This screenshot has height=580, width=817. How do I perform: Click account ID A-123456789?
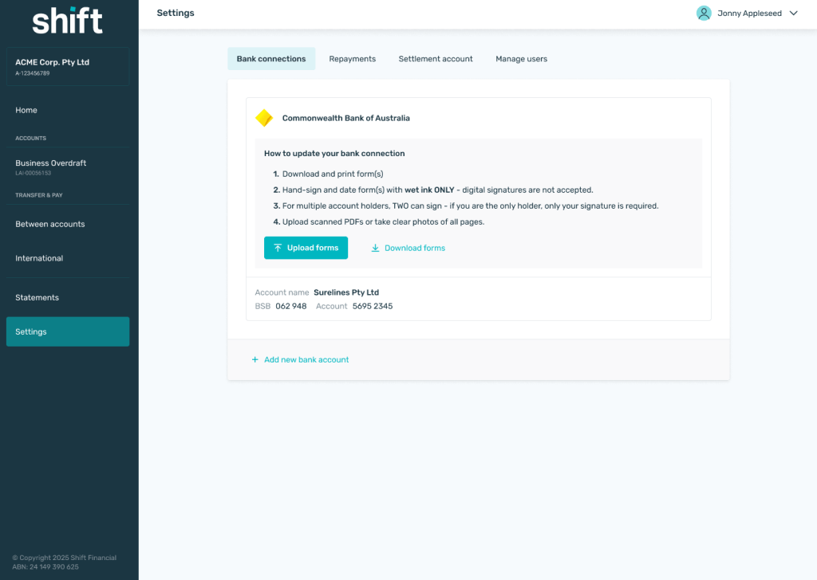[32, 73]
